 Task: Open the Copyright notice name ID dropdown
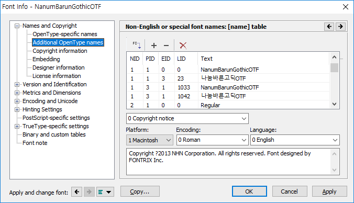pyautogui.click(x=187, y=118)
